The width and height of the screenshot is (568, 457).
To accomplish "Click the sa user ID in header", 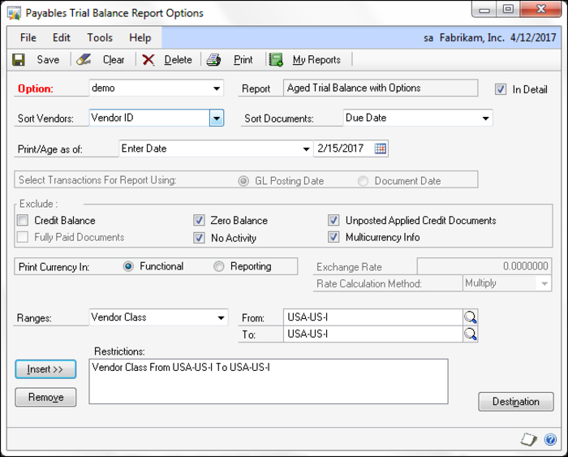I will click(428, 38).
